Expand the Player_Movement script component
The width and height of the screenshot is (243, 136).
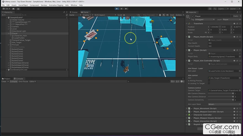point(187,109)
